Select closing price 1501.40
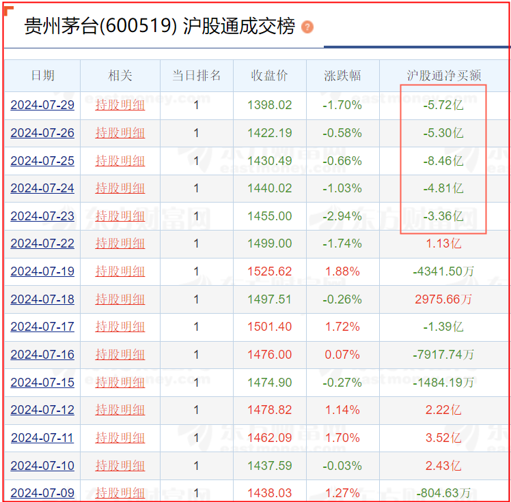The height and width of the screenshot is (502, 511). [270, 327]
